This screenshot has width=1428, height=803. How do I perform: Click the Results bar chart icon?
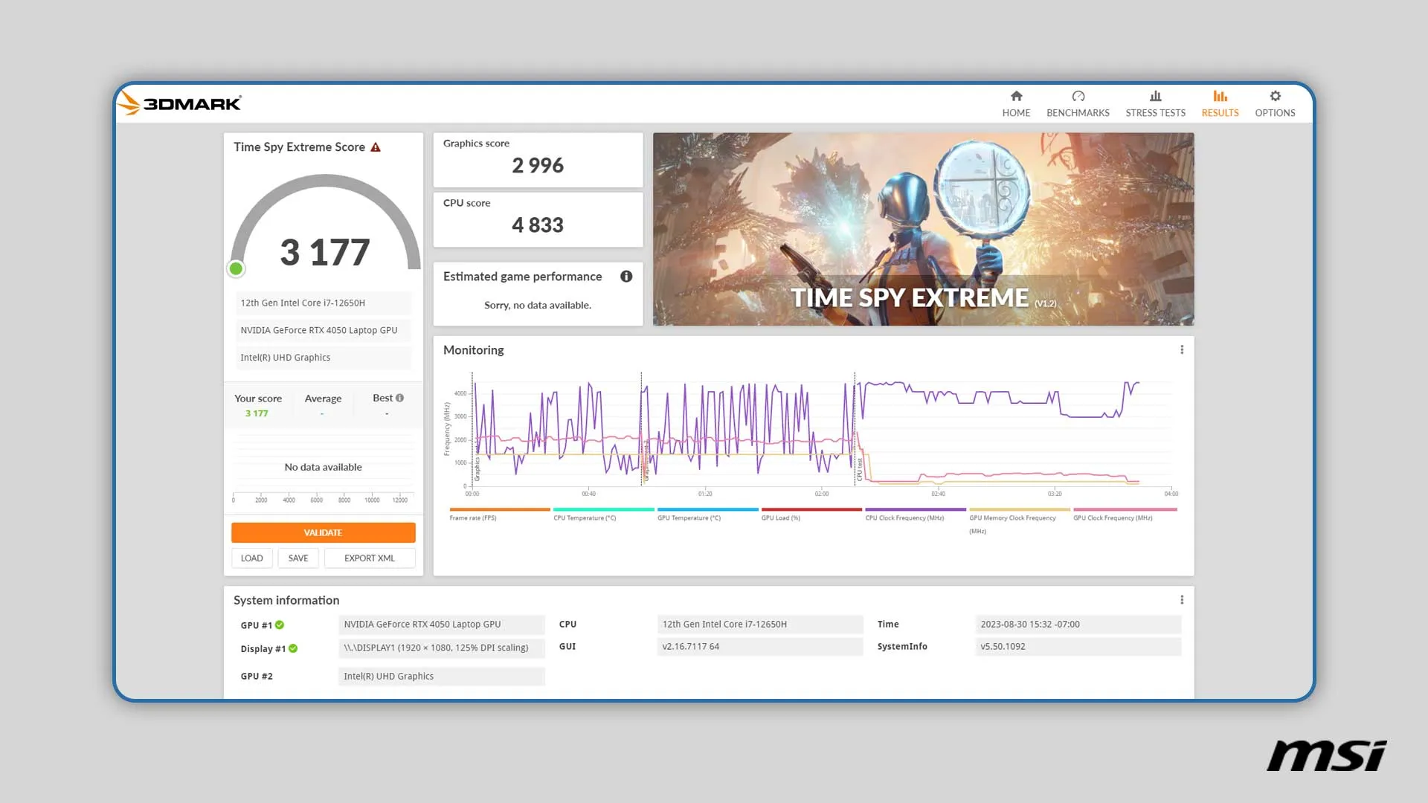tap(1220, 96)
